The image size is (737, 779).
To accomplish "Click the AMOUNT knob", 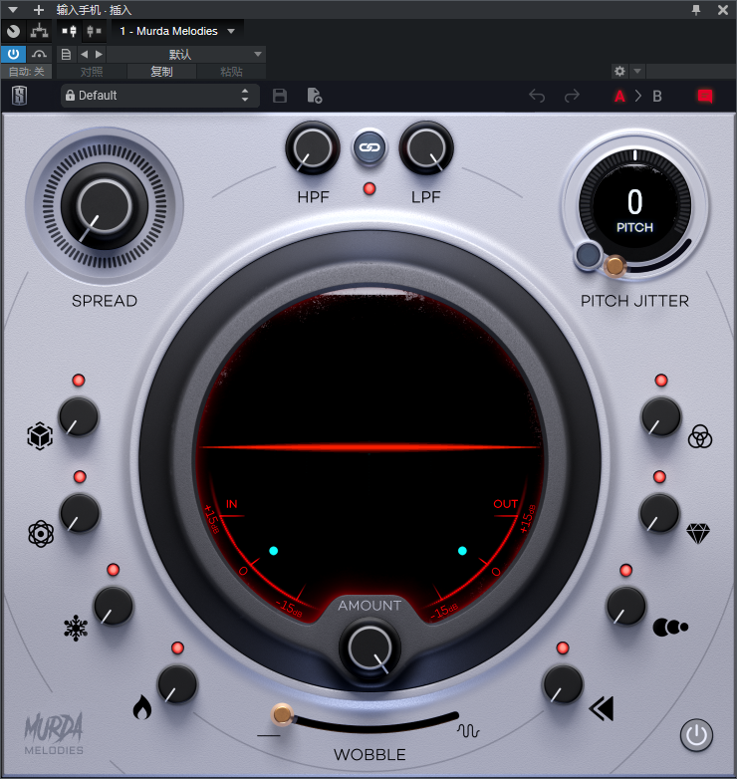I will click(x=369, y=649).
